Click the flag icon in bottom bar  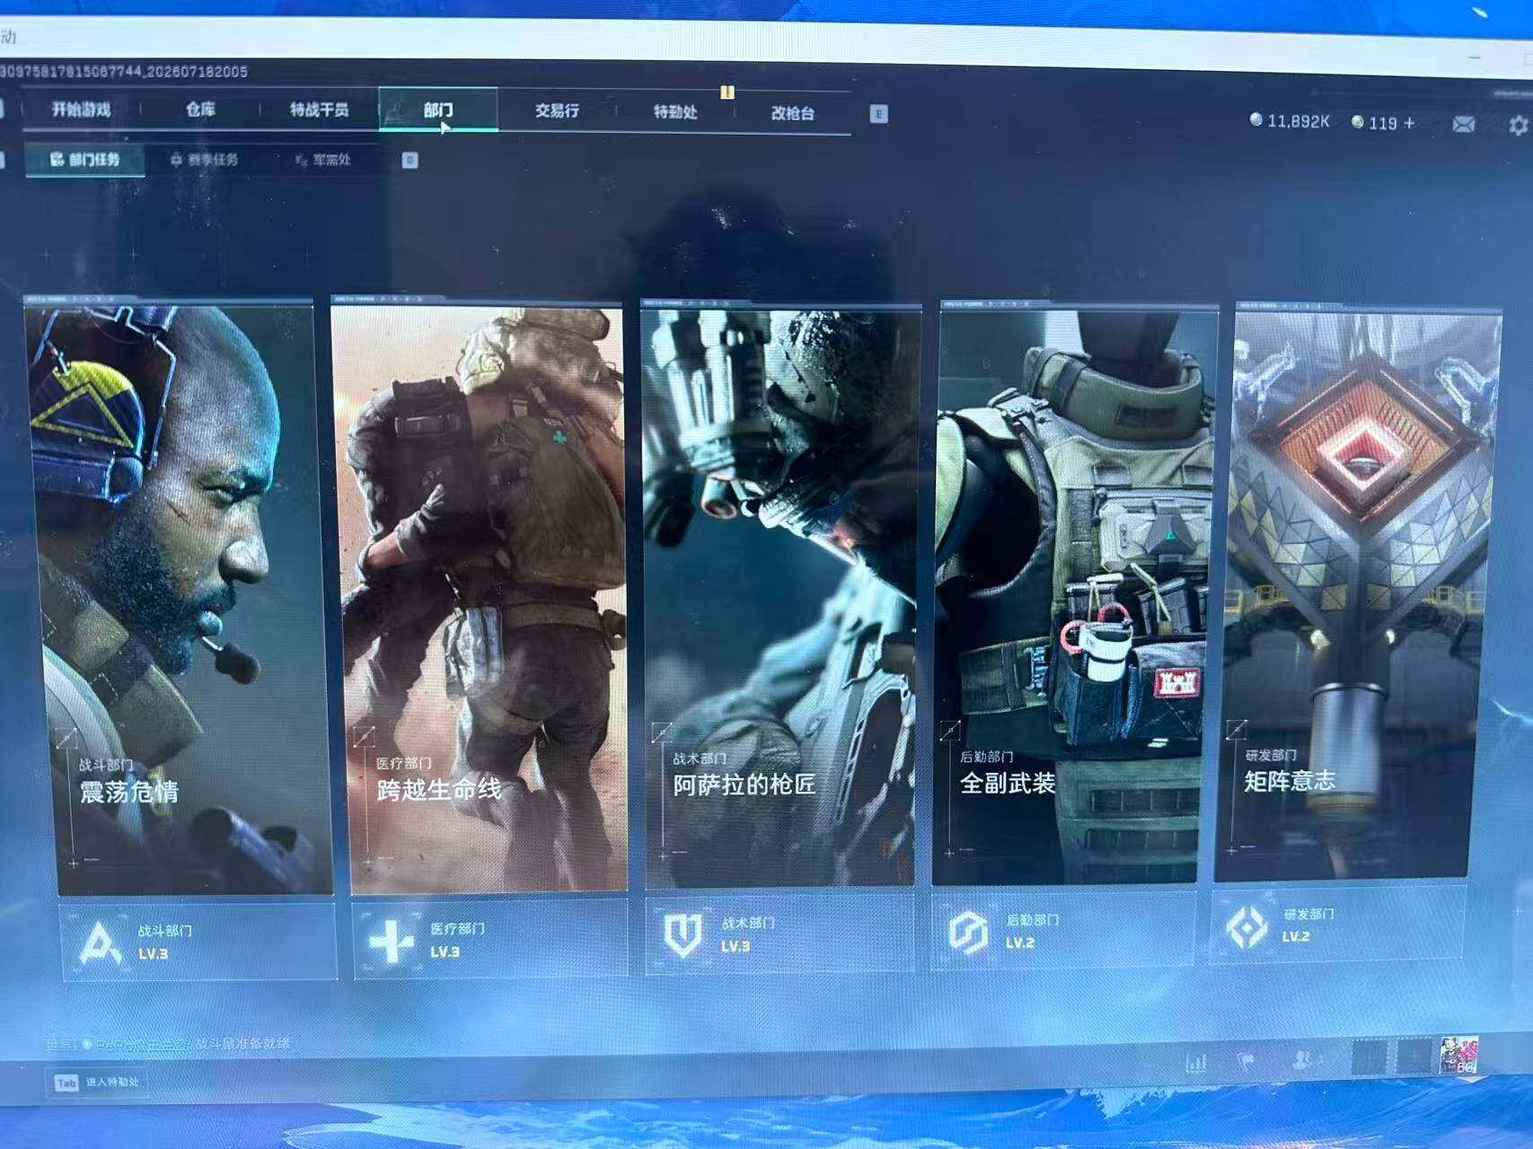click(1247, 1062)
